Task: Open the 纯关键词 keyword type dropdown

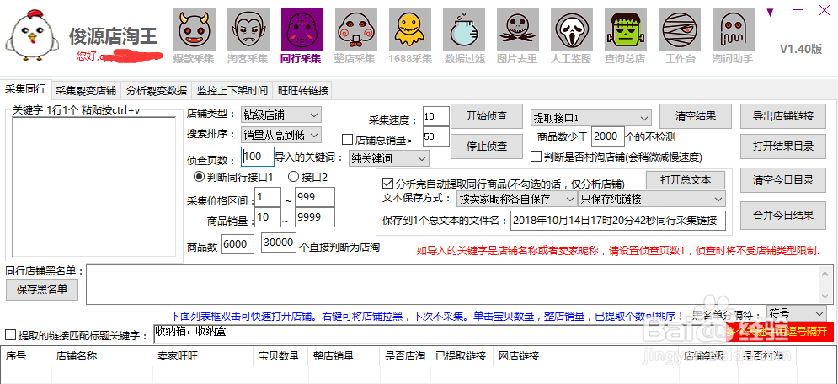Action: tap(388, 158)
